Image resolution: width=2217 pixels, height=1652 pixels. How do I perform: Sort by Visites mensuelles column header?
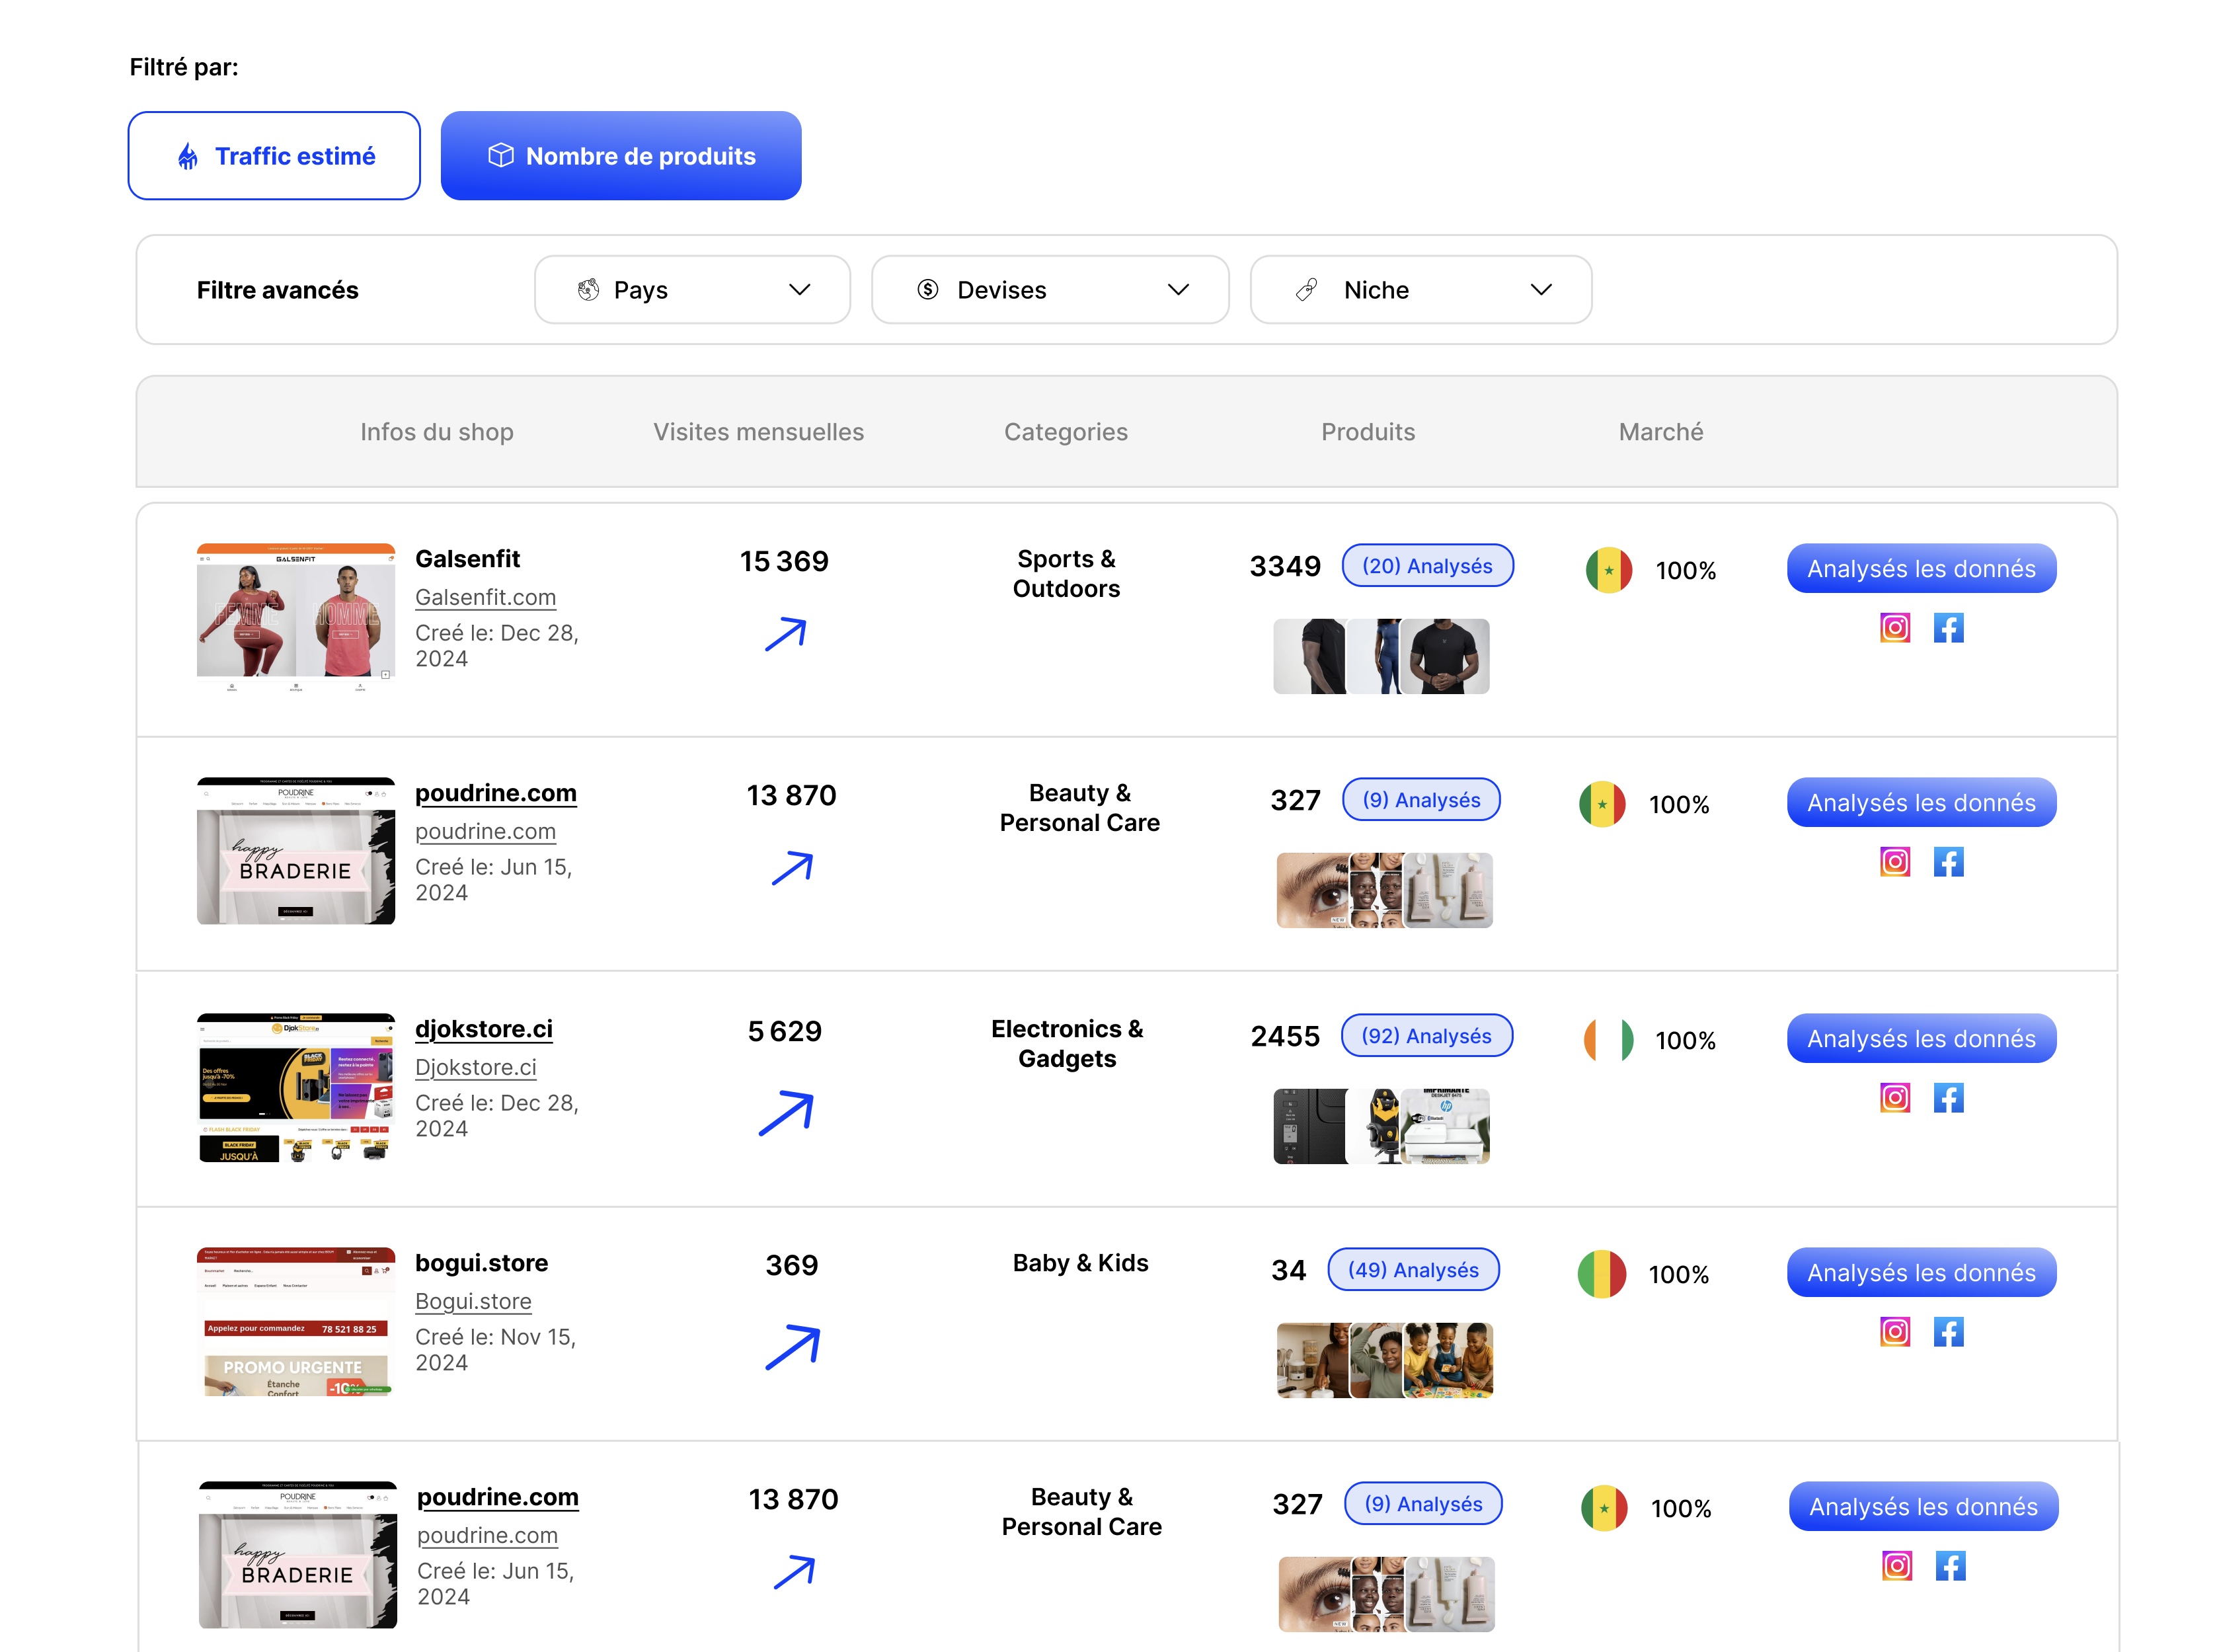coord(758,432)
